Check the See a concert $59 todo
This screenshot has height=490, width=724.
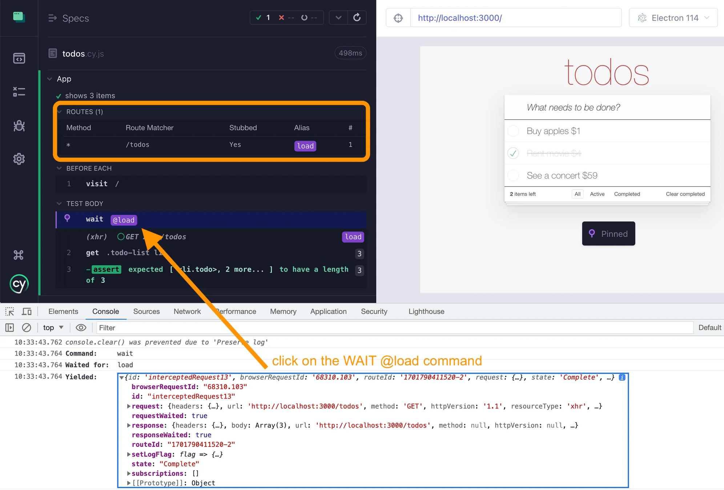point(513,176)
